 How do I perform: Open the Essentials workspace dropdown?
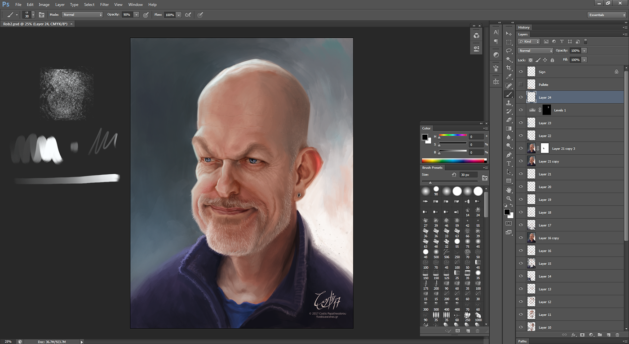[606, 15]
